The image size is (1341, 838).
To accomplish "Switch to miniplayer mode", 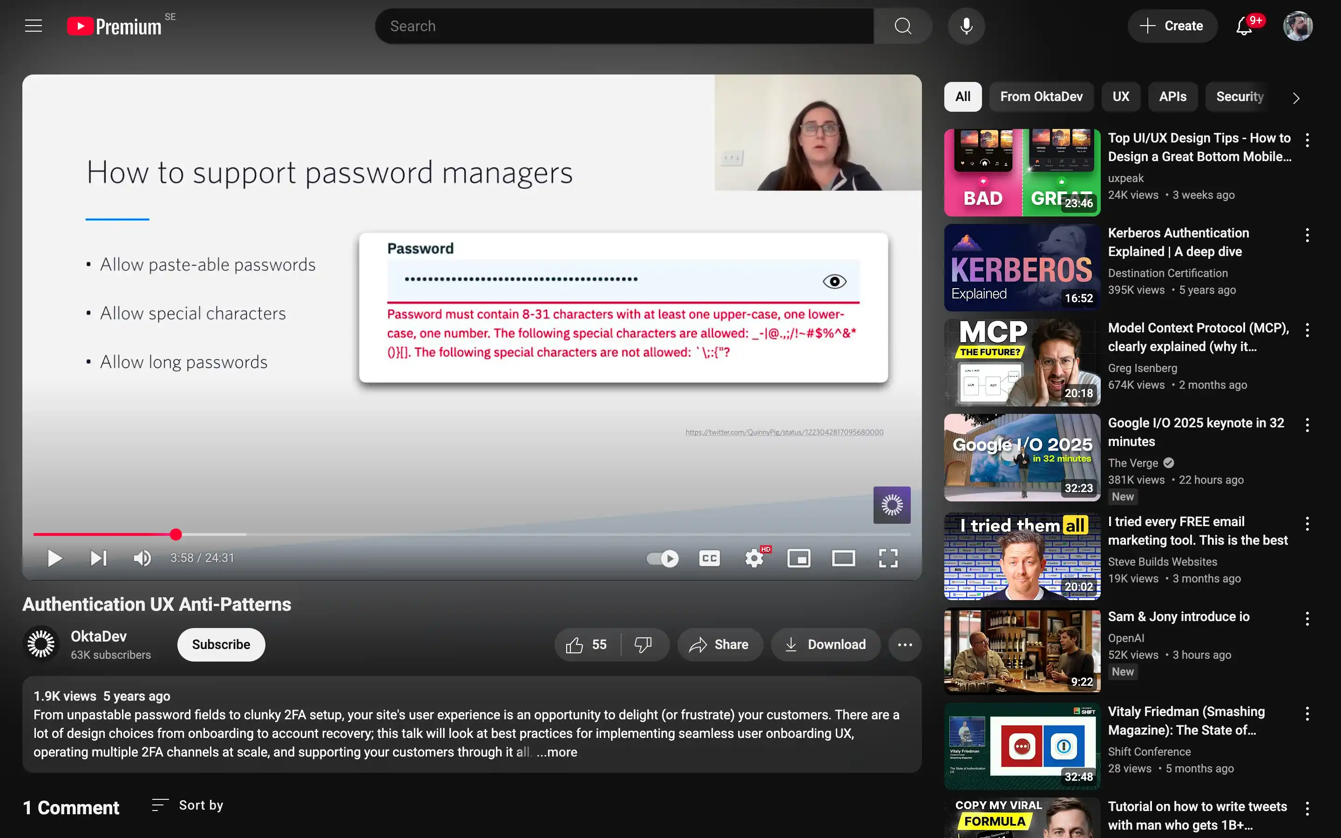I will tap(799, 558).
